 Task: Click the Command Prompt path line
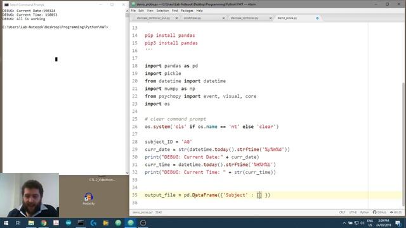tap(55, 27)
